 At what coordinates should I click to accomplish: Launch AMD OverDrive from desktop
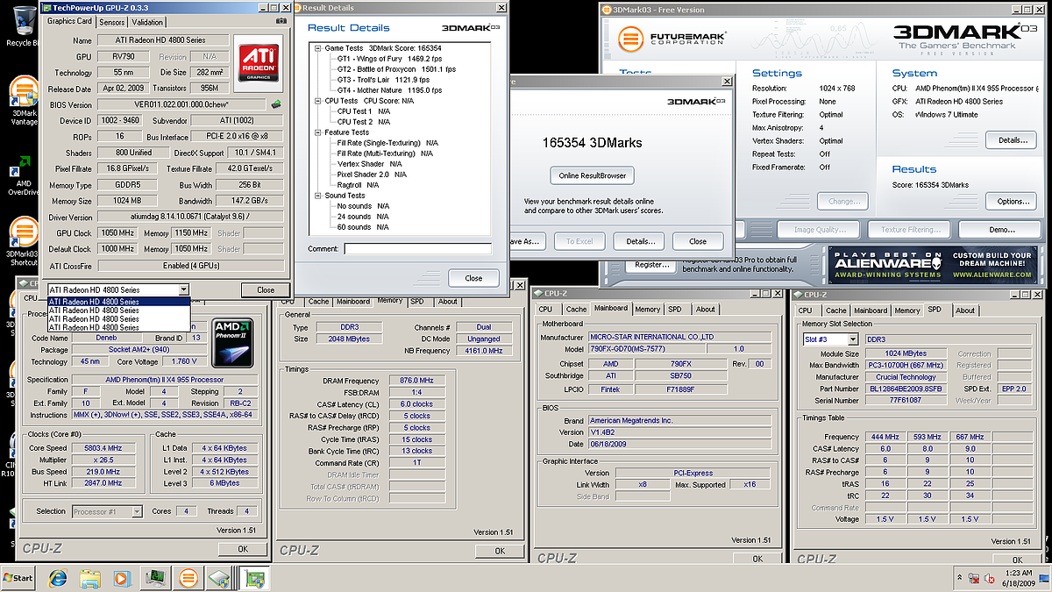coord(23,165)
